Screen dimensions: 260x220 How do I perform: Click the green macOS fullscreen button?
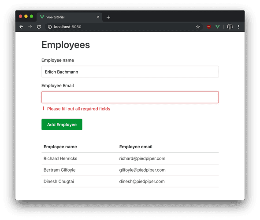pos(31,16)
